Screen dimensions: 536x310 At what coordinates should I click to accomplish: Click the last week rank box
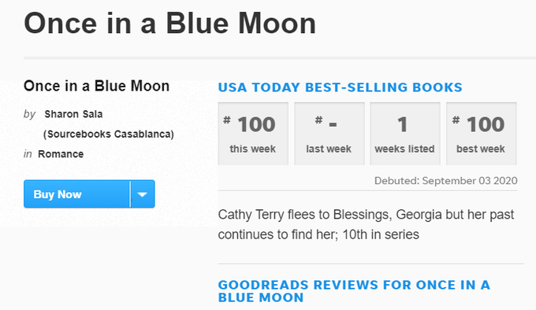[329, 134]
